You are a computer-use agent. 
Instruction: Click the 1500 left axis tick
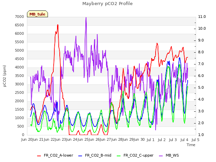point(20,109)
